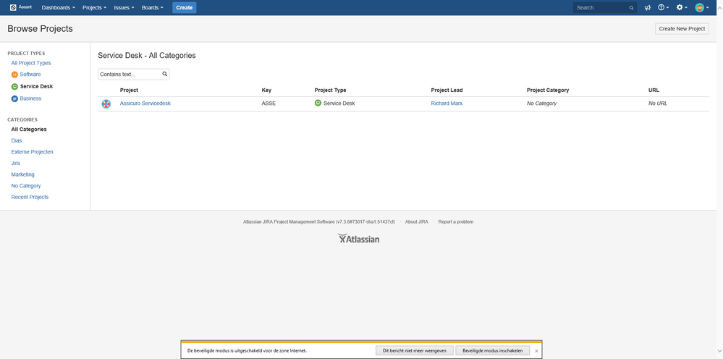Expand the Boards menu
The height and width of the screenshot is (359, 723).
[x=152, y=8]
